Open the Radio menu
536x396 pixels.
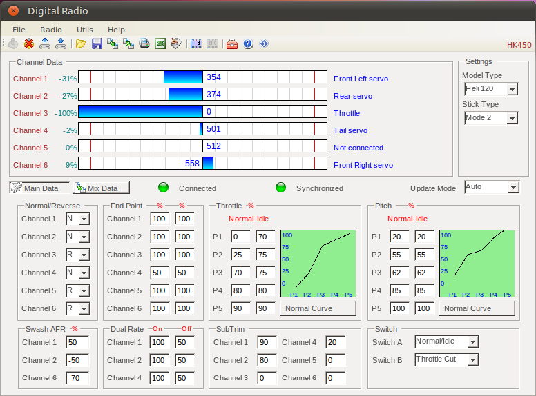(51, 30)
